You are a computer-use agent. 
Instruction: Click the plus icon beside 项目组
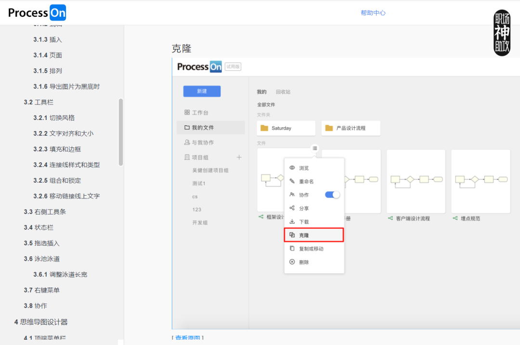239,157
